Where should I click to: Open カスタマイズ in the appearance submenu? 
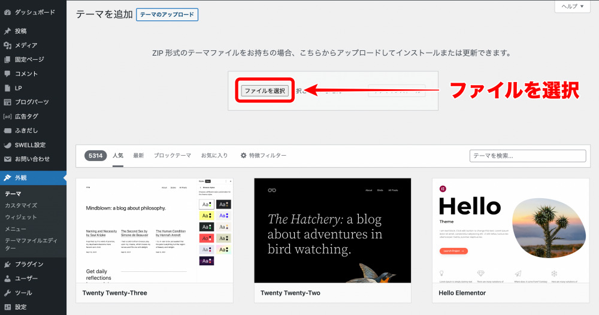(x=21, y=205)
